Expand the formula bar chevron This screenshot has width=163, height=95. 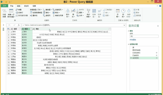(124, 25)
